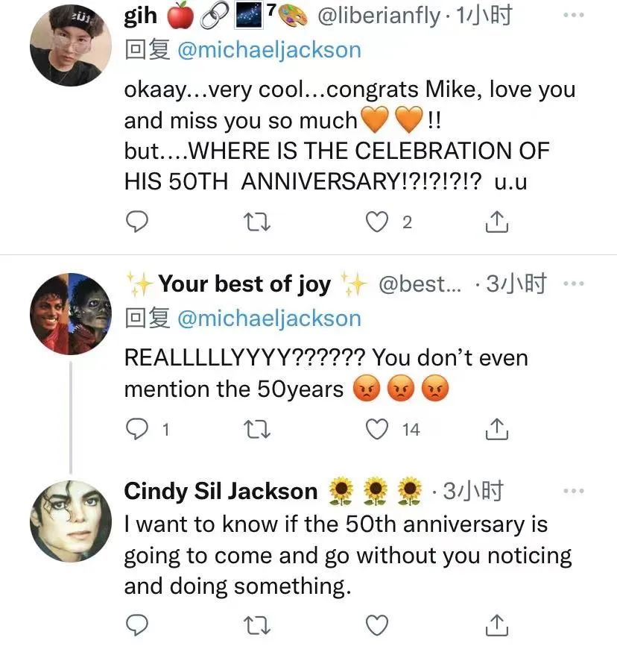
Task: Reply to Your best of joy's tweet
Action: point(136,429)
